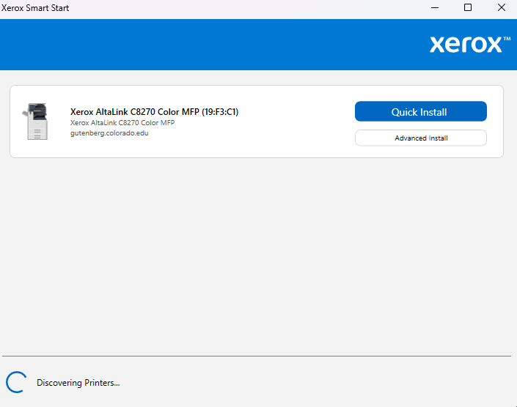This screenshot has height=407, width=517.
Task: Click the "Discovering Printers..." status text
Action: 78,382
